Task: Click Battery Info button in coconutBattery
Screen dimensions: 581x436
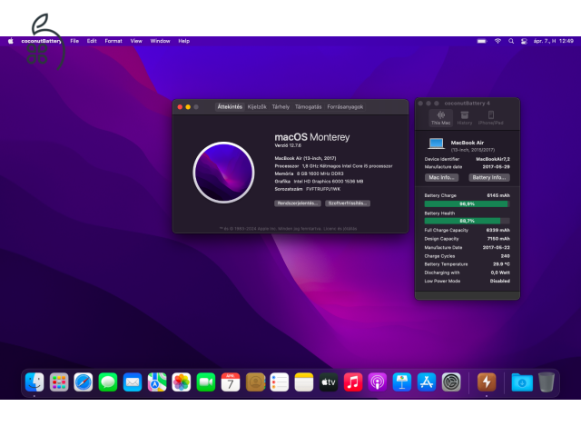Action: click(x=489, y=178)
